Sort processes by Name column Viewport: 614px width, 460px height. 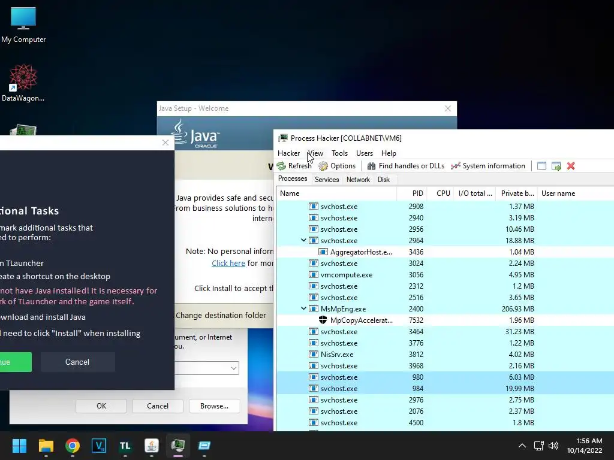tap(336, 193)
